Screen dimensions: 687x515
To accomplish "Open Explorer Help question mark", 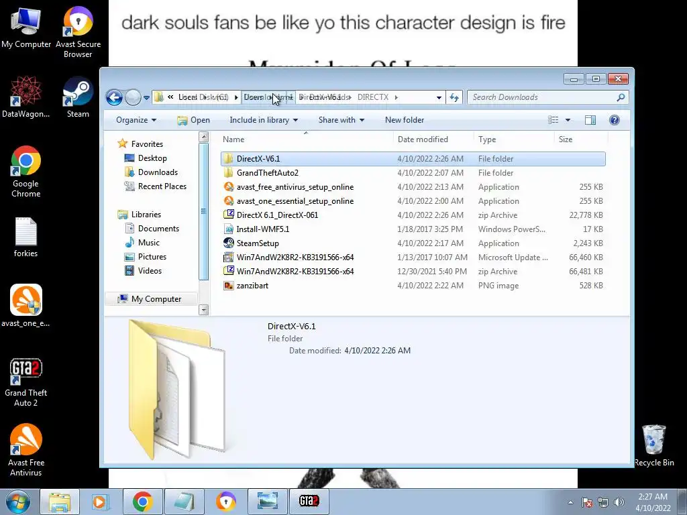I will (615, 120).
